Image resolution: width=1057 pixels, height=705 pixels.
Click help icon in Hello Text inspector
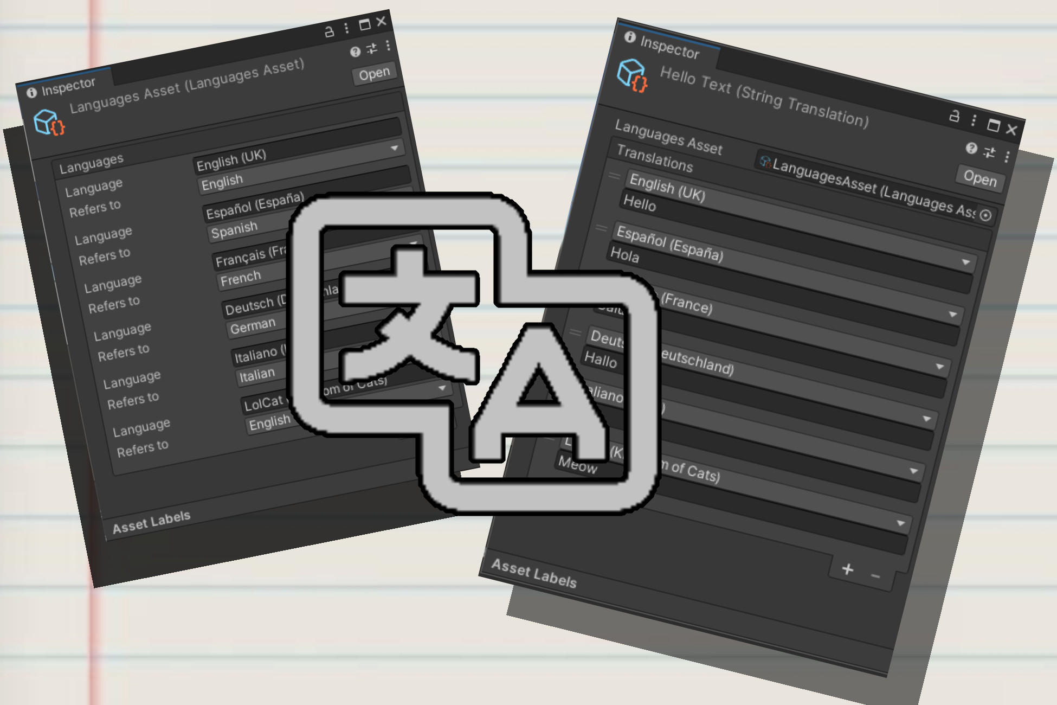[x=971, y=148]
